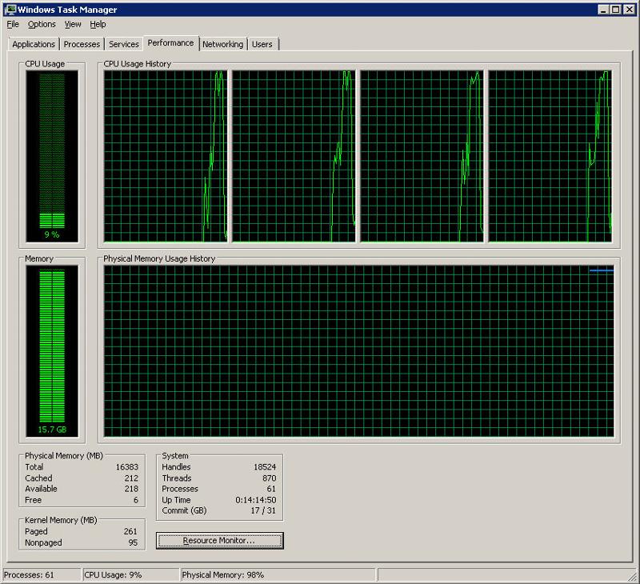Switch to the Applications tab
Screen dimensions: 640x584
[x=34, y=44]
